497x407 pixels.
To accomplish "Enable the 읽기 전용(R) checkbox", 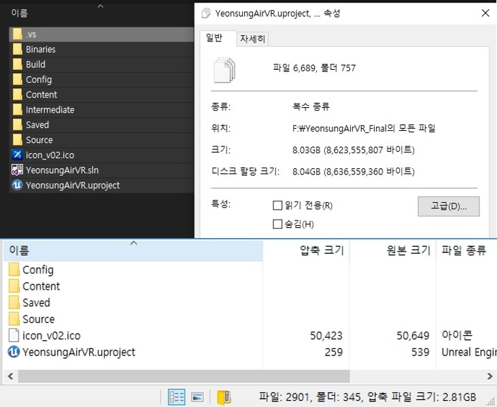I will point(277,206).
